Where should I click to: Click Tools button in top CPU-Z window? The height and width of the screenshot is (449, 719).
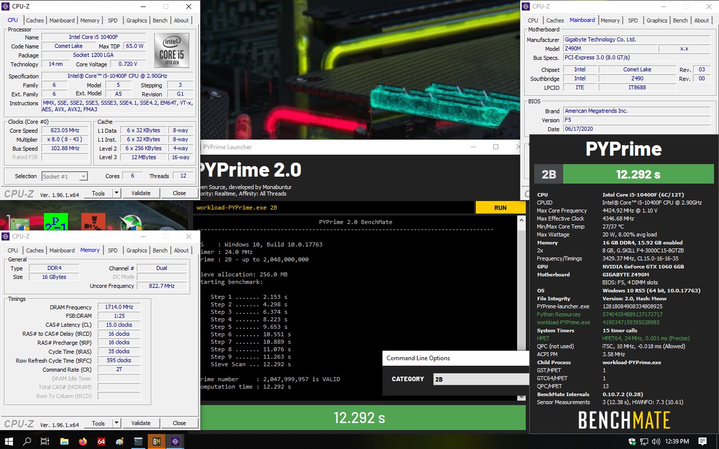pyautogui.click(x=98, y=193)
